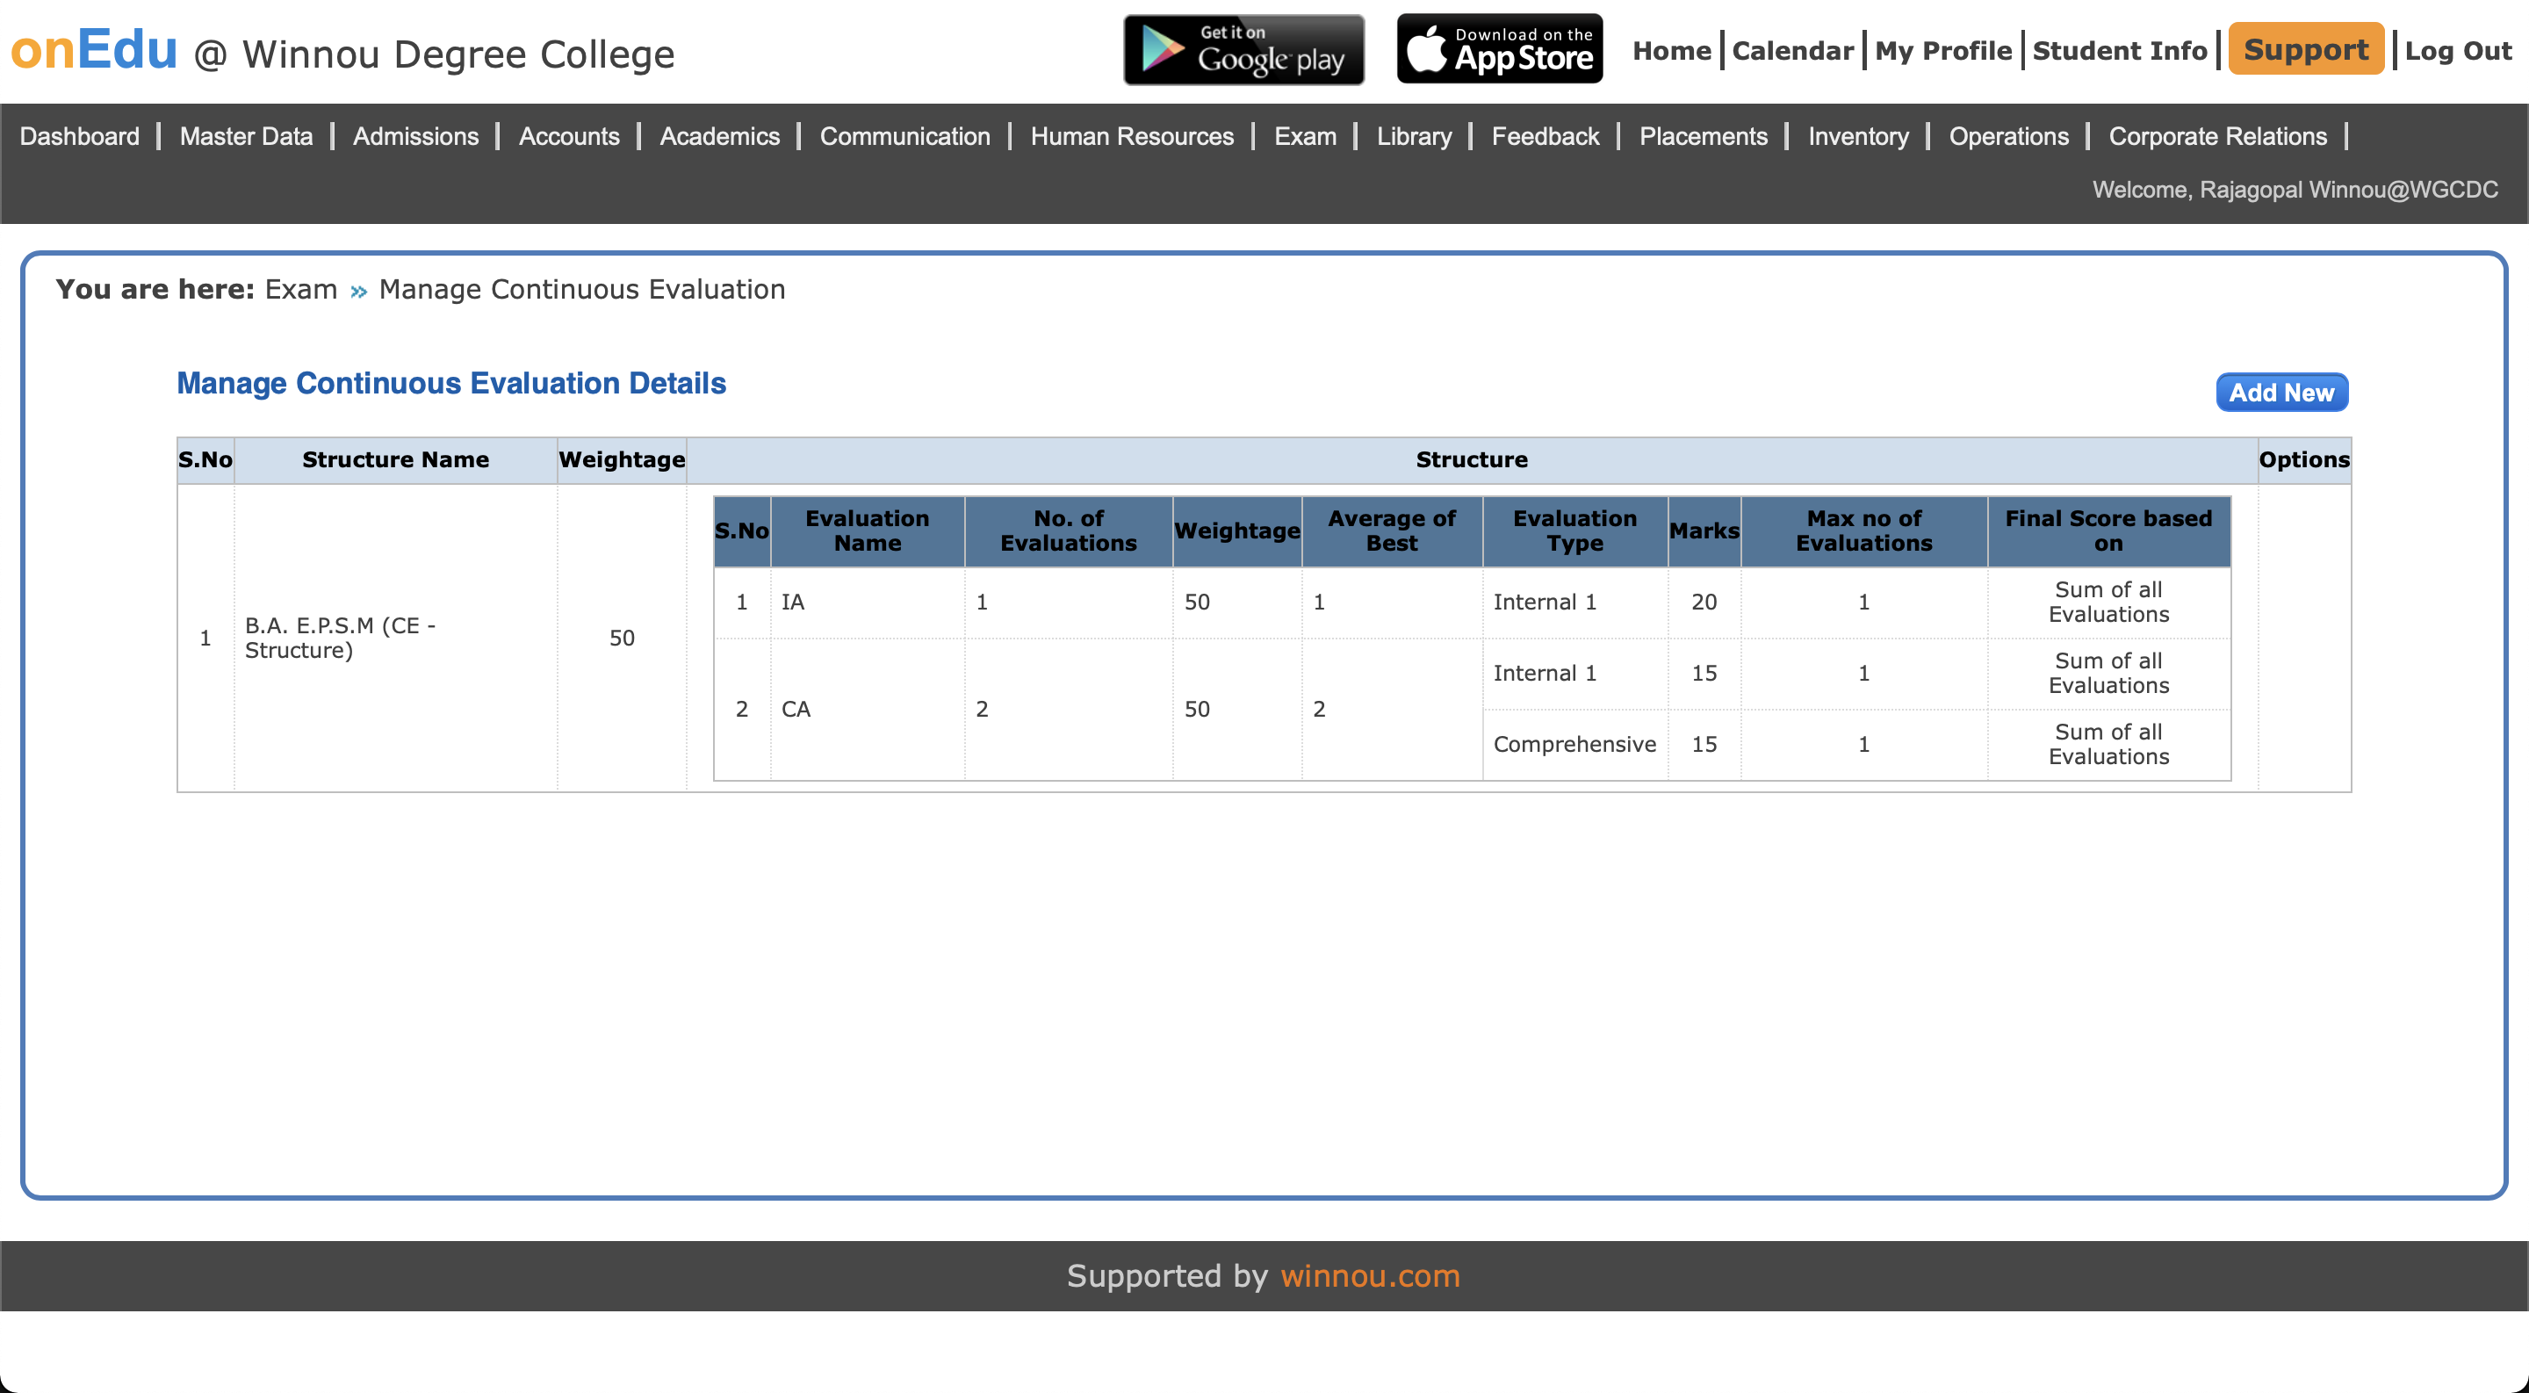Click the Google Play store badge
This screenshot has height=1393, width=2529.
point(1243,49)
